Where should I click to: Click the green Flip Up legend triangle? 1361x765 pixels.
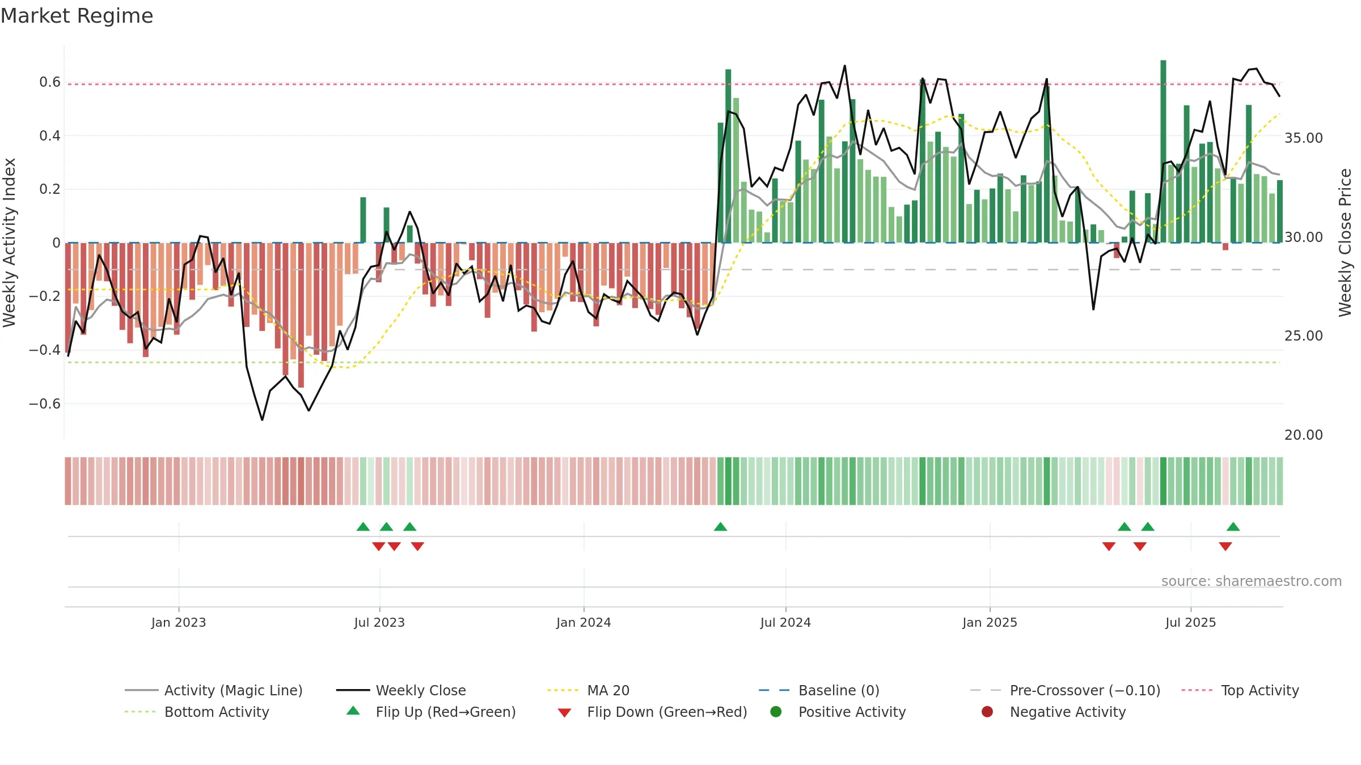click(x=353, y=711)
